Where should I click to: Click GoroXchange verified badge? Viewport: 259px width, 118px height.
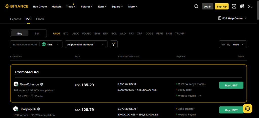pos(42,84)
